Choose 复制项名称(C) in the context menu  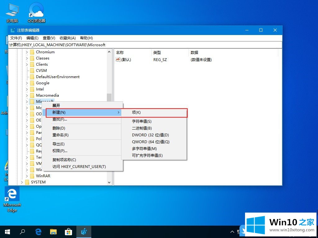point(82,160)
